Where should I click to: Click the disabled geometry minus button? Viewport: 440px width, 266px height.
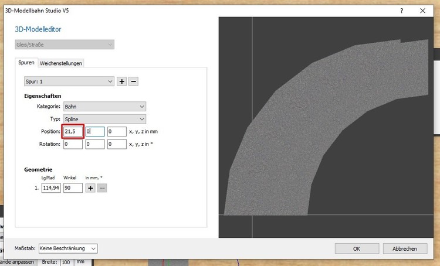(x=102, y=188)
